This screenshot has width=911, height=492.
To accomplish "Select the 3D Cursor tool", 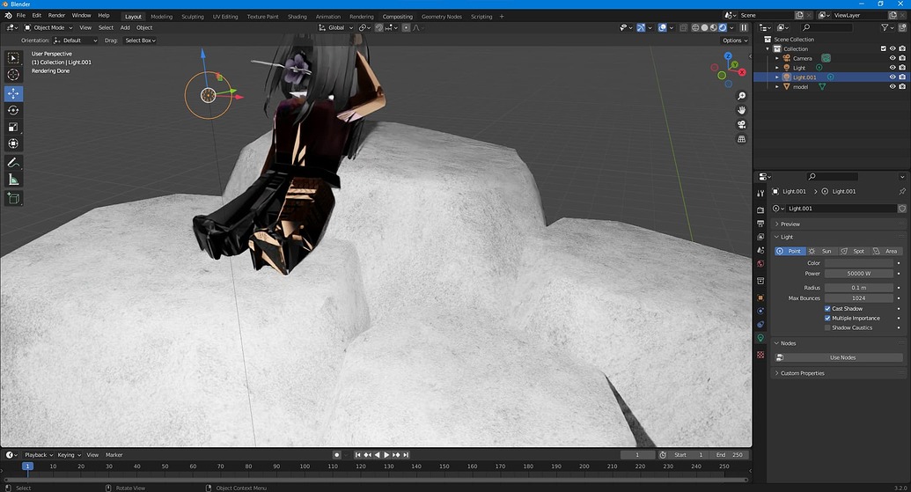I will pos(13,74).
